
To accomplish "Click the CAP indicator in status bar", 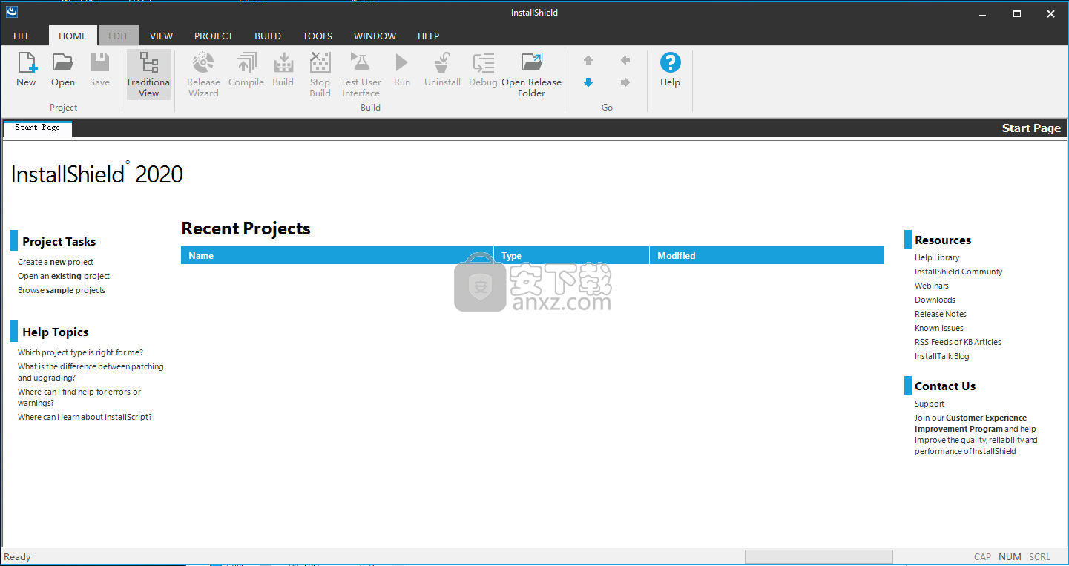I will click(x=982, y=557).
